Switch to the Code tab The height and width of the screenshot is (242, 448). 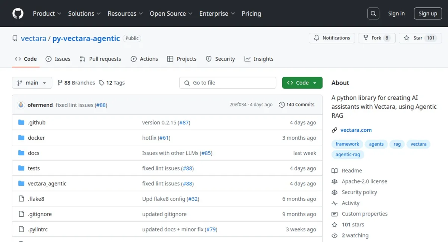(x=26, y=59)
